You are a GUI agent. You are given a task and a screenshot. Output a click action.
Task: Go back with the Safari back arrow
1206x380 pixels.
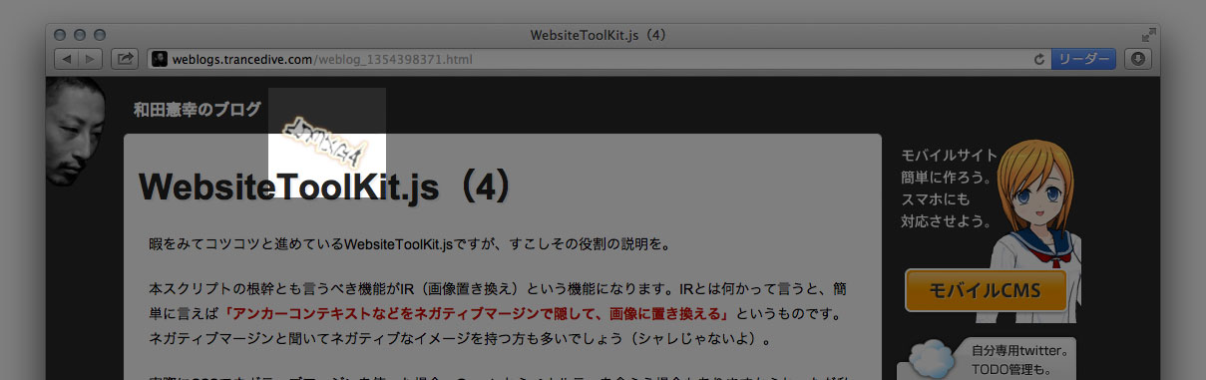click(66, 60)
